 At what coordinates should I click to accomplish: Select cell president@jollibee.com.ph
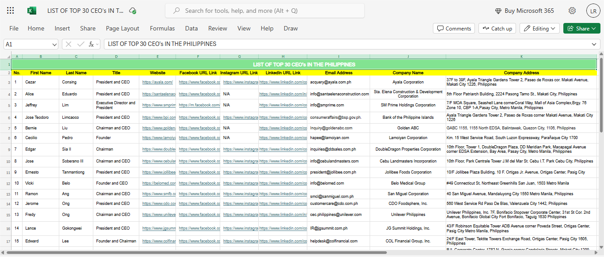point(339,172)
